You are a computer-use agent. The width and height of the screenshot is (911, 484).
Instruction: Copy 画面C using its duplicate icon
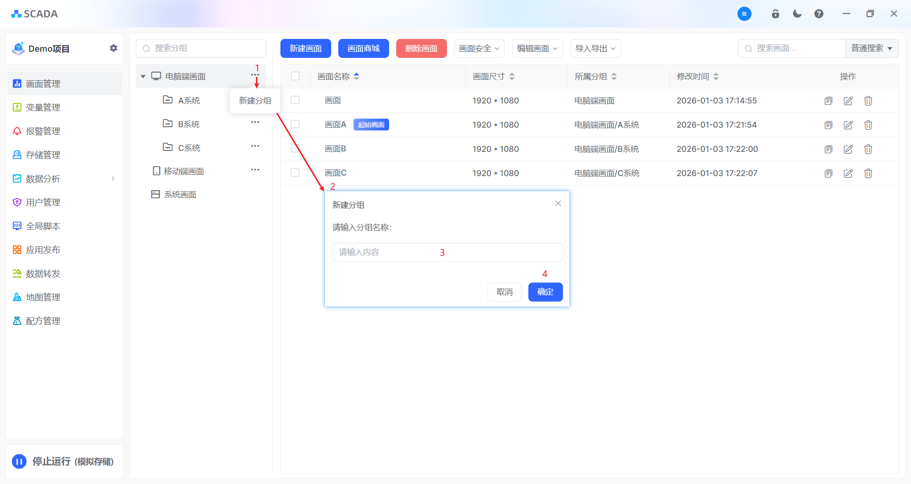click(x=828, y=173)
